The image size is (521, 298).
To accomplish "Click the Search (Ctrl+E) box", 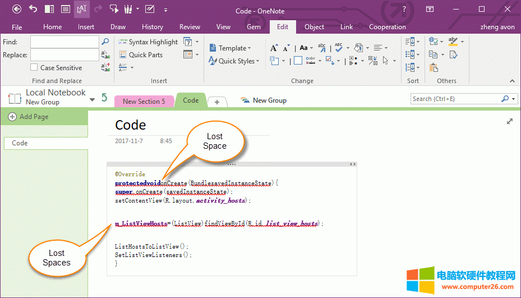I will [455, 99].
